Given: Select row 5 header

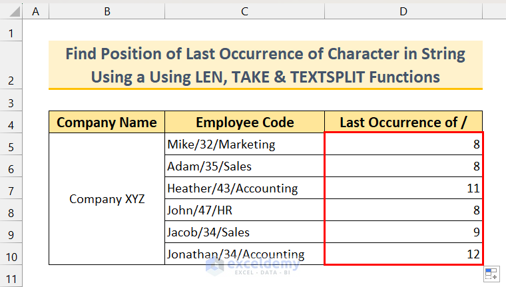Looking at the screenshot, I should [11, 144].
